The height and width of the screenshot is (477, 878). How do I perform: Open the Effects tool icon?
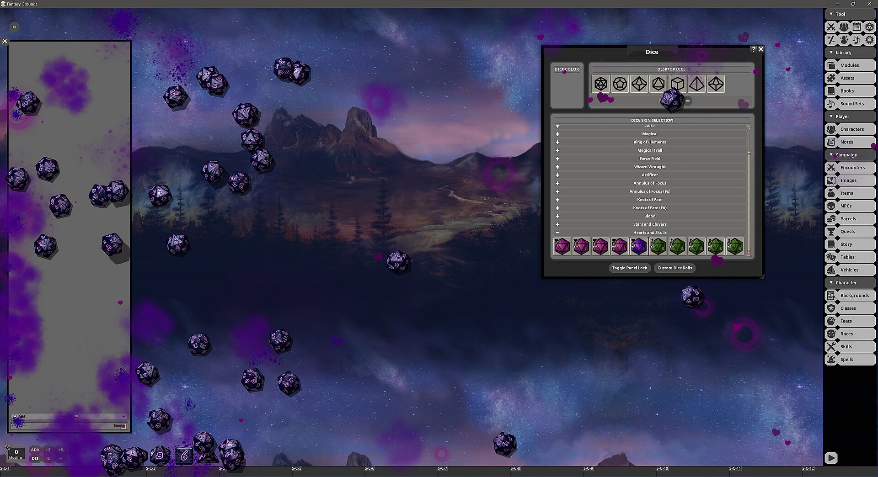tap(844, 40)
